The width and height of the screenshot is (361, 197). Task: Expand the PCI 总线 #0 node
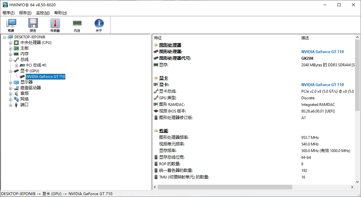coord(16,66)
